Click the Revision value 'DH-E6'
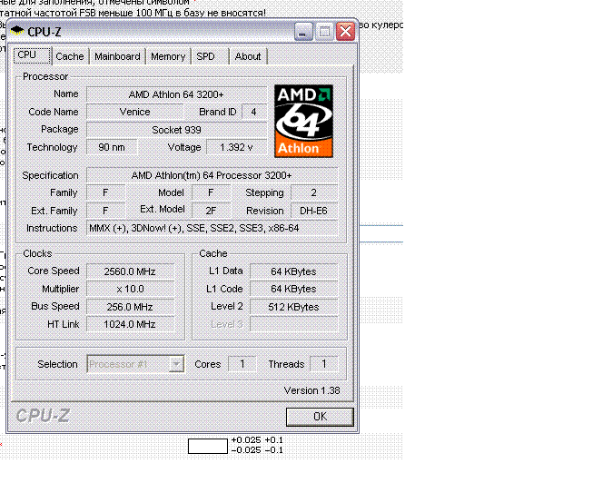The height and width of the screenshot is (483, 603). point(314,211)
